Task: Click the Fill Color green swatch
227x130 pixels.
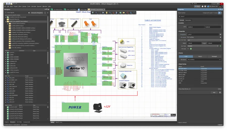Action: click(x=191, y=49)
